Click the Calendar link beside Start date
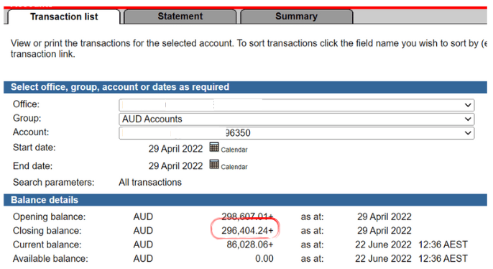Screen dimensions: 493x269 click(234, 150)
